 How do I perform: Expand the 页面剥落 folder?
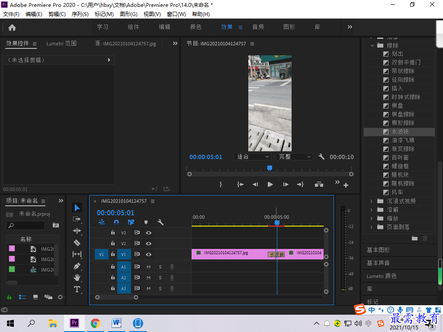click(372, 227)
